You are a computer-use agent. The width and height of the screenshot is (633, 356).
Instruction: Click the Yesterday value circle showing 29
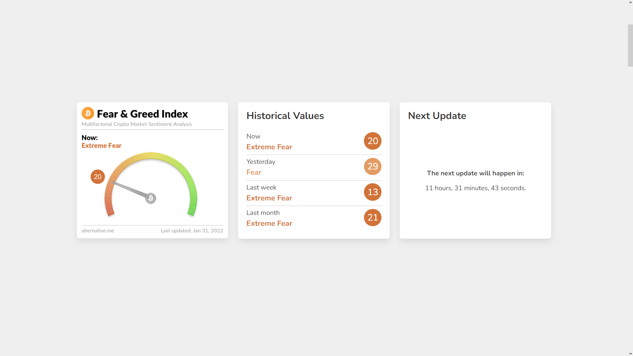point(373,166)
